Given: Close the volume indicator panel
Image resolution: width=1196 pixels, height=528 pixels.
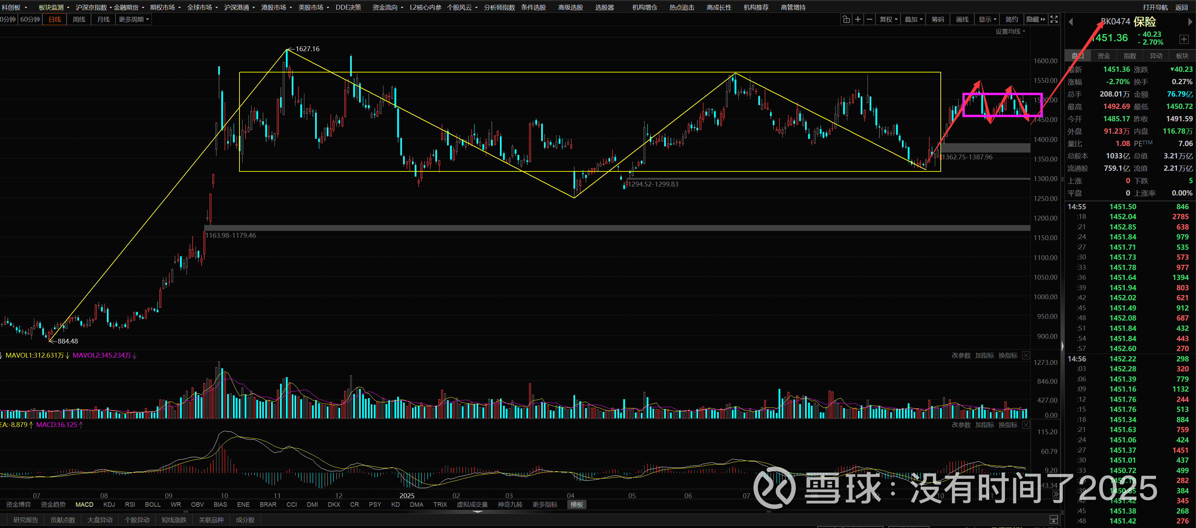Looking at the screenshot, I should coord(1026,356).
